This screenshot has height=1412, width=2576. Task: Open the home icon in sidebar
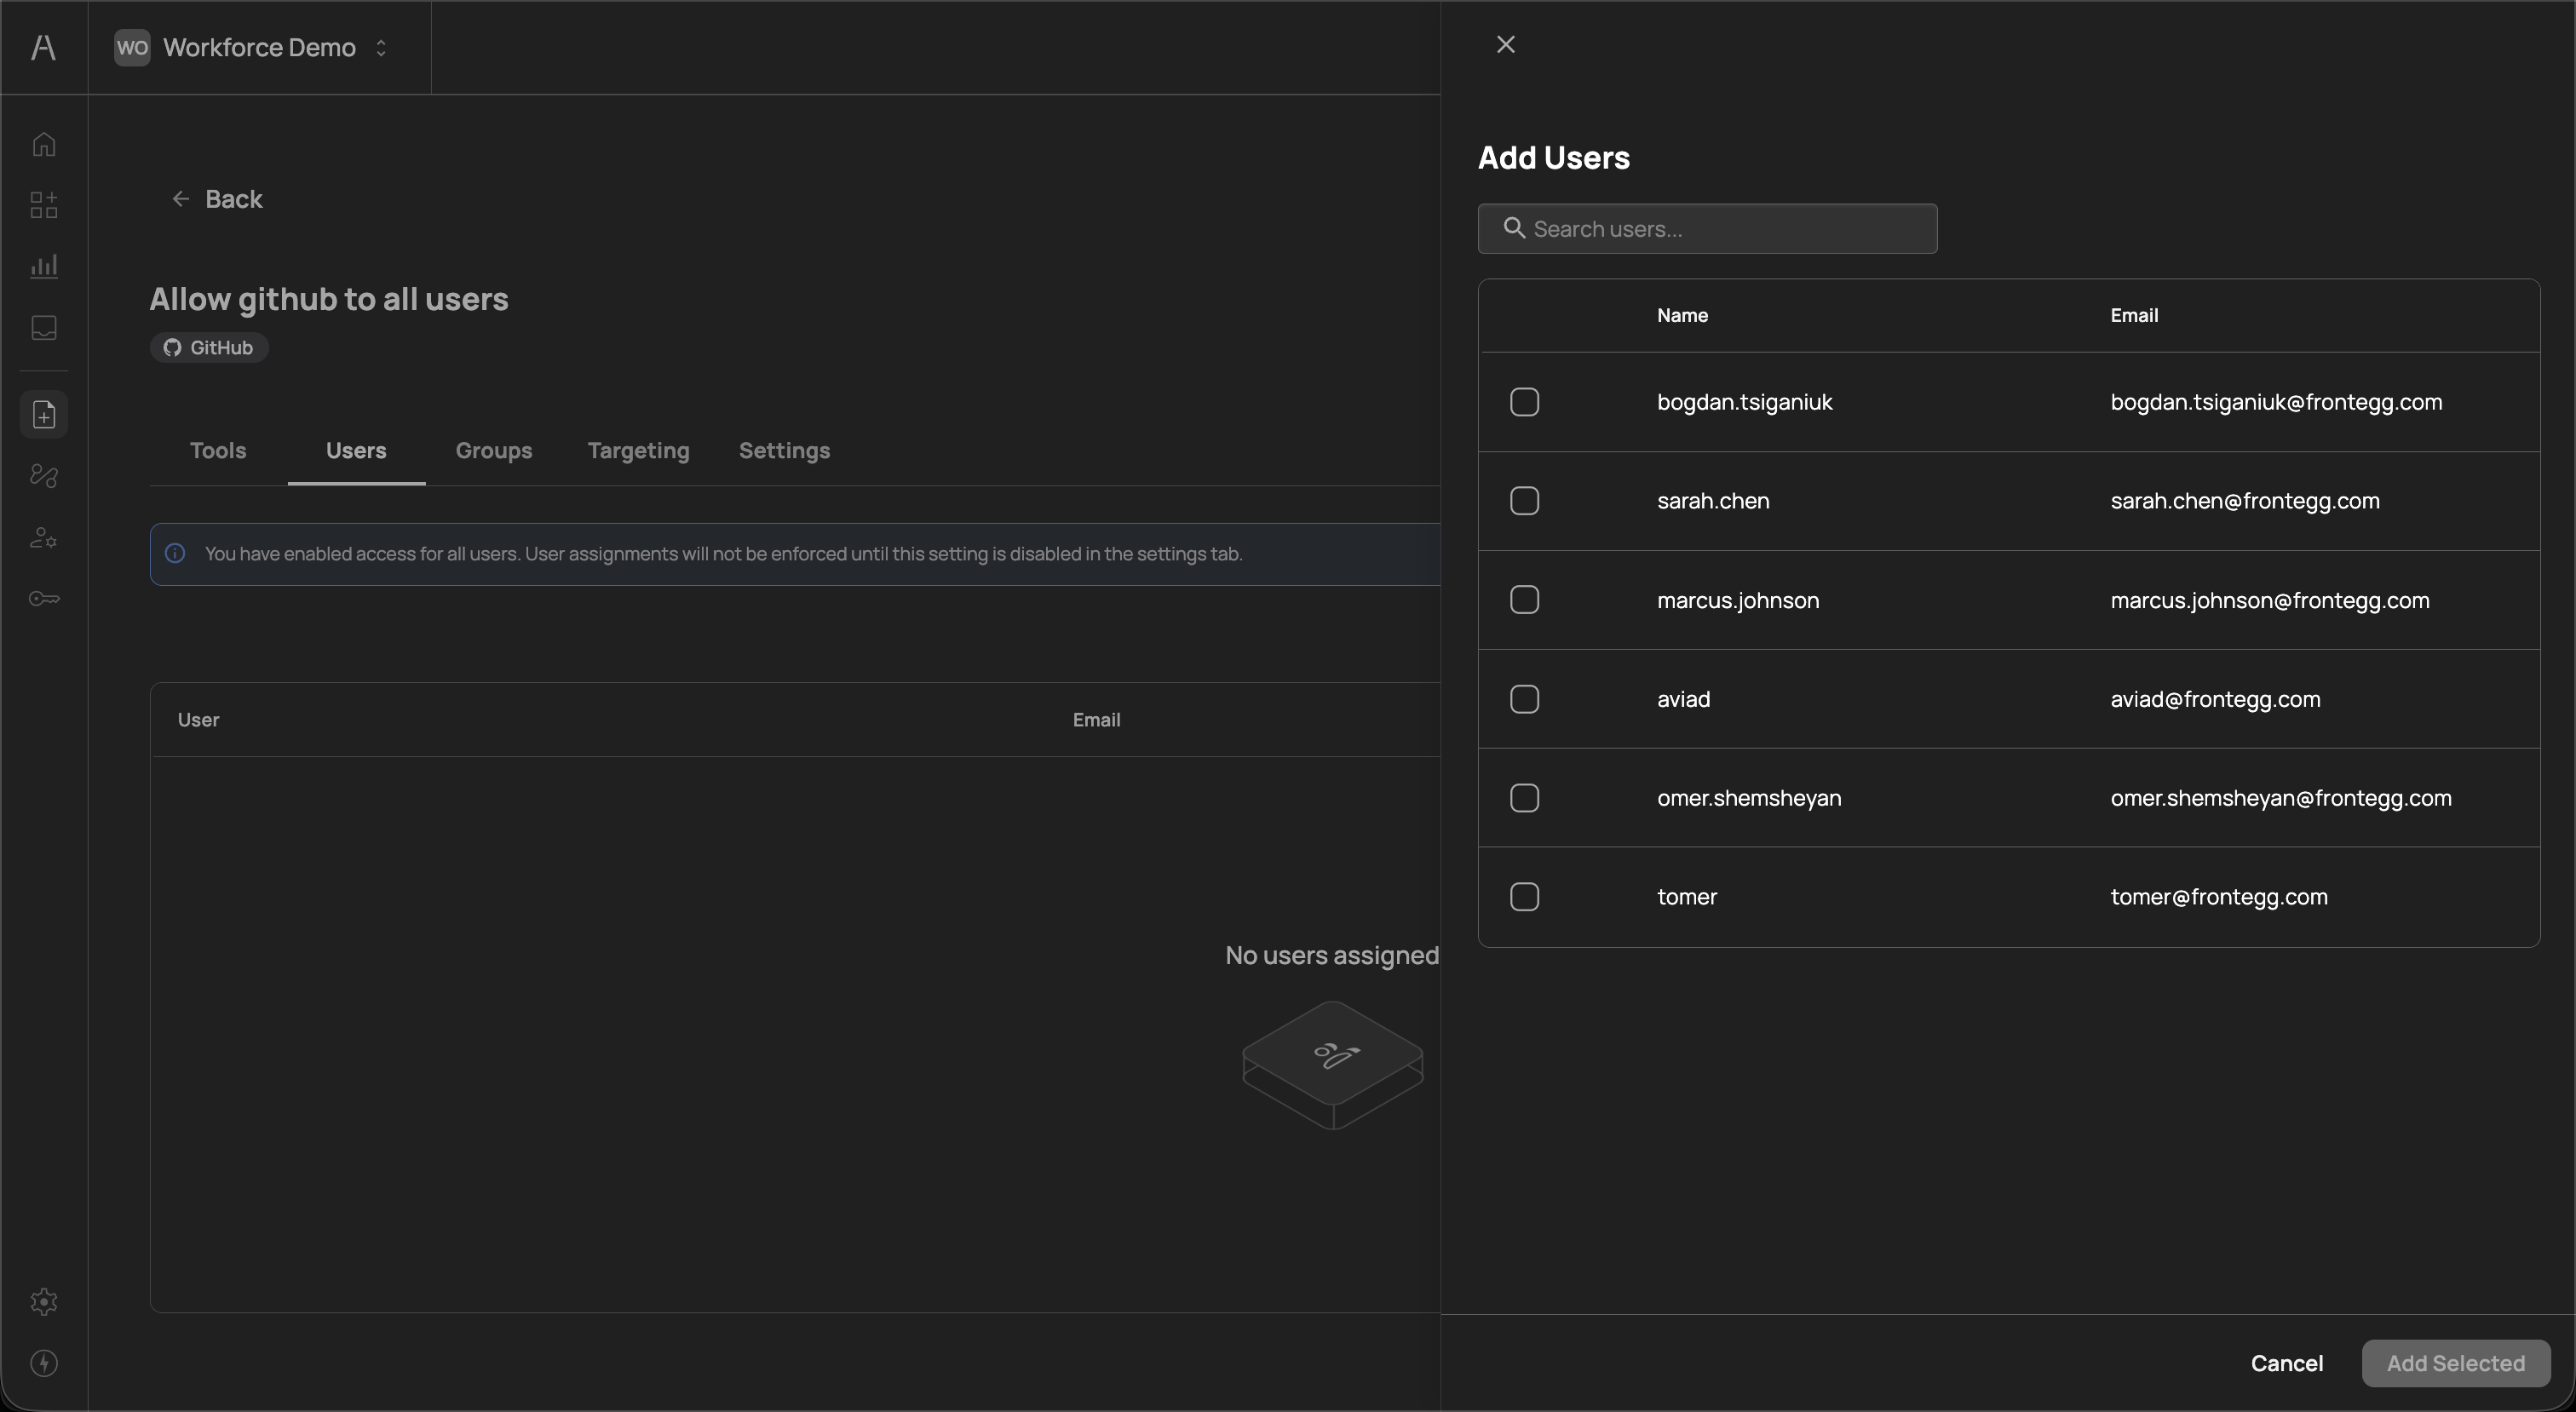43,144
